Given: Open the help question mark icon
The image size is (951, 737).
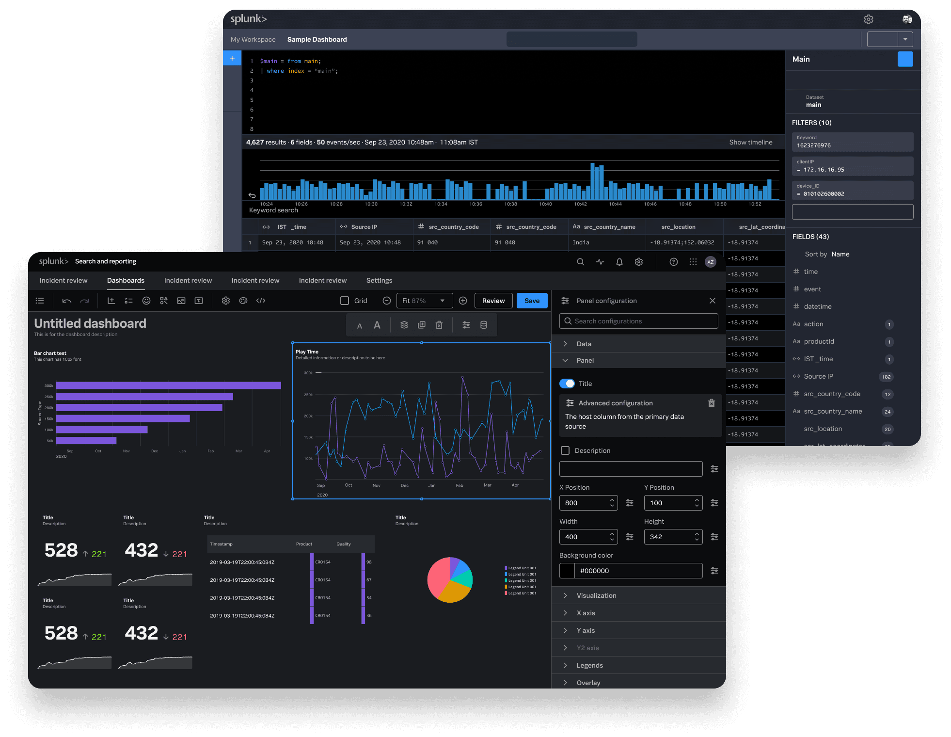Looking at the screenshot, I should pos(674,262).
